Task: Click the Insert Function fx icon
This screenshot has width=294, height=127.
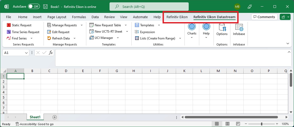Action: pyautogui.click(x=51, y=53)
